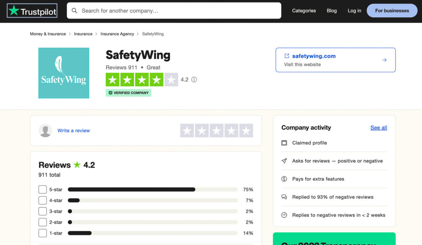Viewport: 422px width, 245px height.
Task: Click the user avatar beside Write a review
Action: [45, 131]
